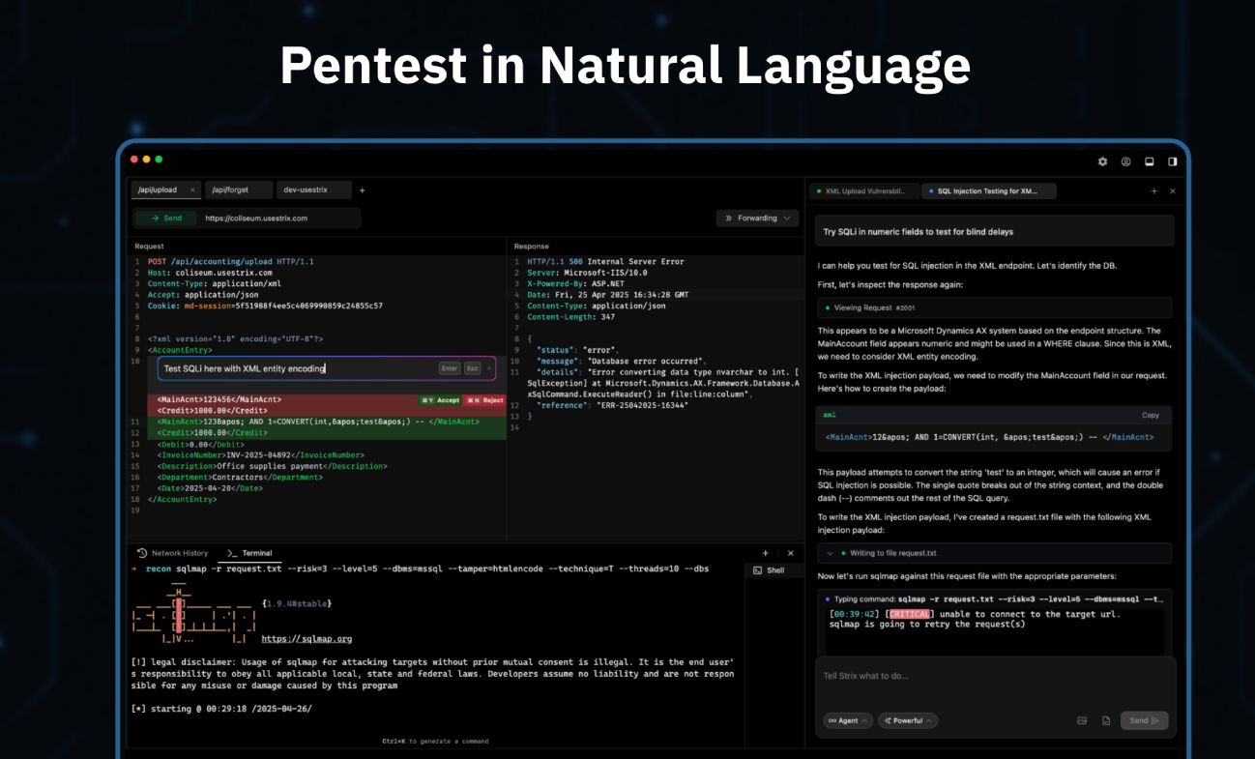The height and width of the screenshot is (759, 1255).
Task: Click the Request pane header label
Action: [x=149, y=247]
